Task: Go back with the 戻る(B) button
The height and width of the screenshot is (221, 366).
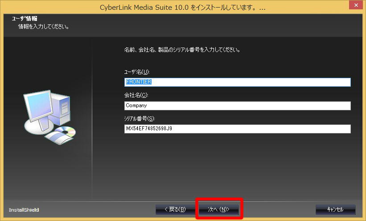Action: [175, 209]
